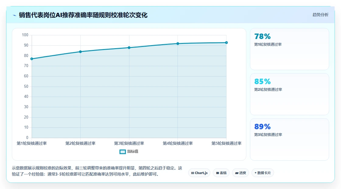The height and width of the screenshot is (189, 341).
Task: Click the 第2轮 data point on the line
Action: click(80, 52)
